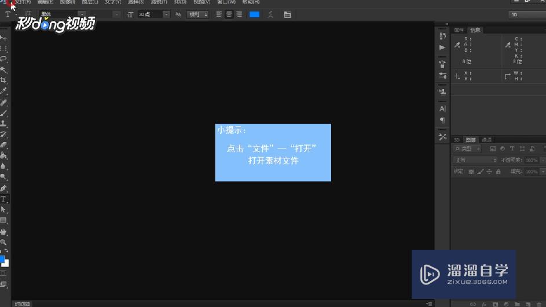Select the Blur tool
The image size is (546, 307).
tap(3, 166)
